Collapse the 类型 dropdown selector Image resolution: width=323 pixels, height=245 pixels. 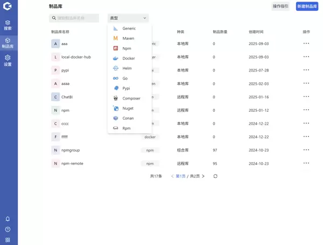click(x=128, y=18)
